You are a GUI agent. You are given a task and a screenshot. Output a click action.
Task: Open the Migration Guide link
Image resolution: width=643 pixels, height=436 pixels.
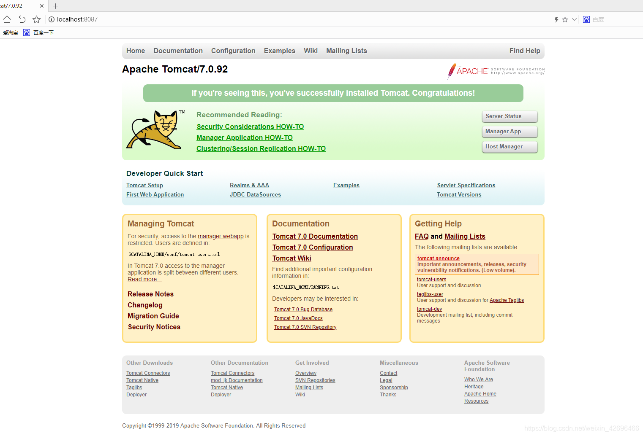153,316
